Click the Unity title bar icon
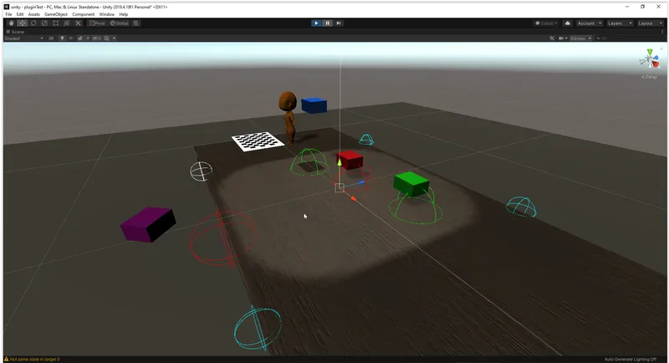669x363 pixels. [7, 7]
